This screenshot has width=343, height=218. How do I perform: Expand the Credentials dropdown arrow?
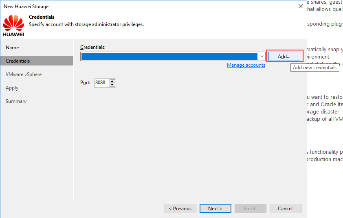(x=262, y=57)
